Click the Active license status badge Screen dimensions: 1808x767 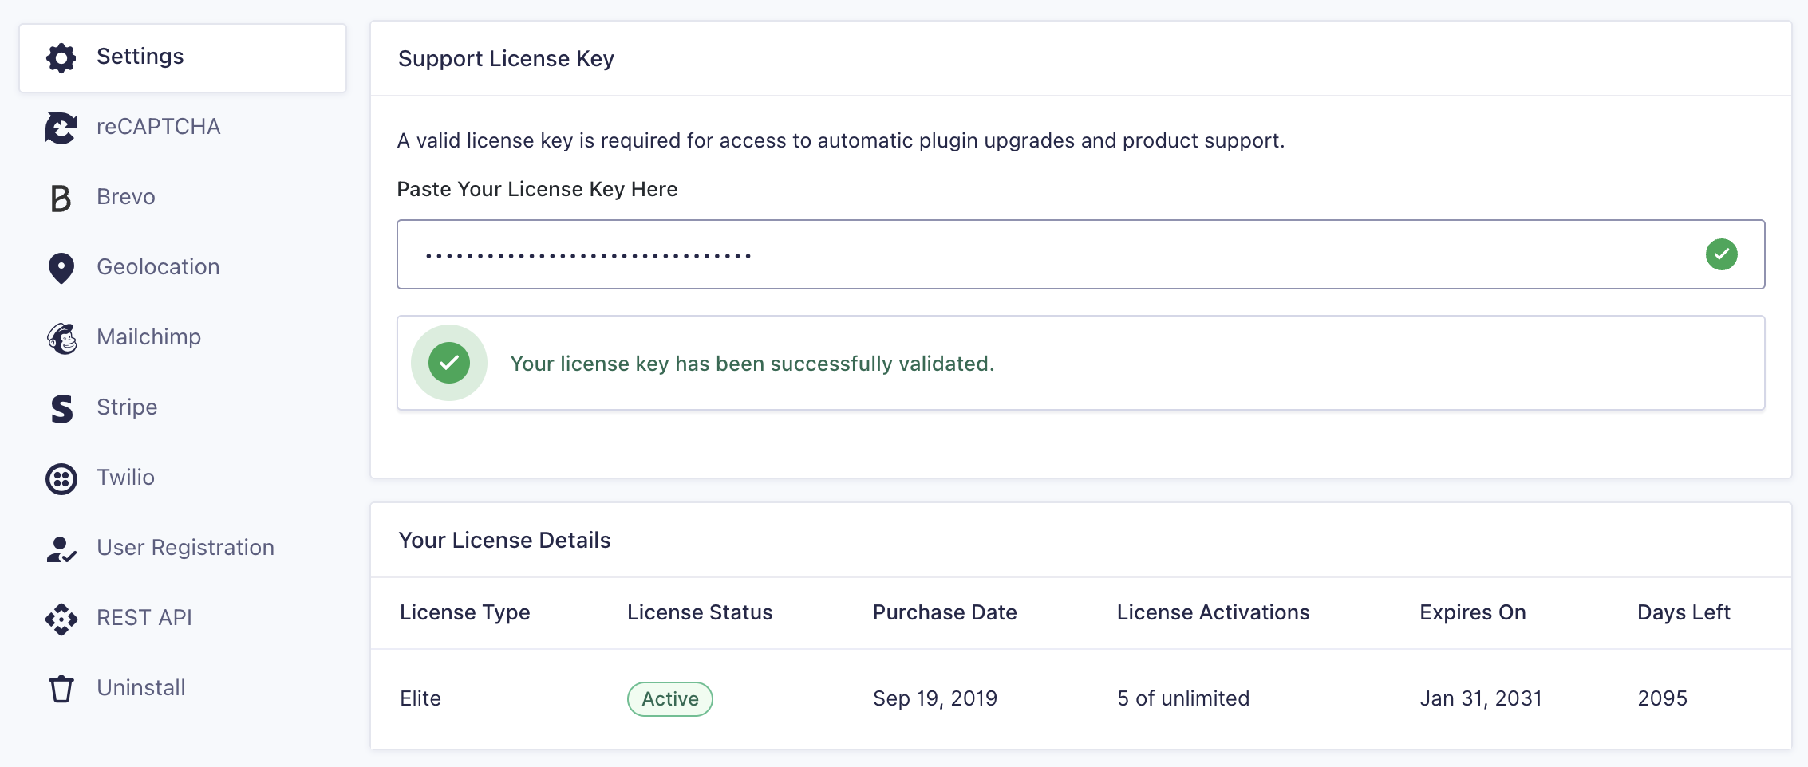(x=669, y=699)
